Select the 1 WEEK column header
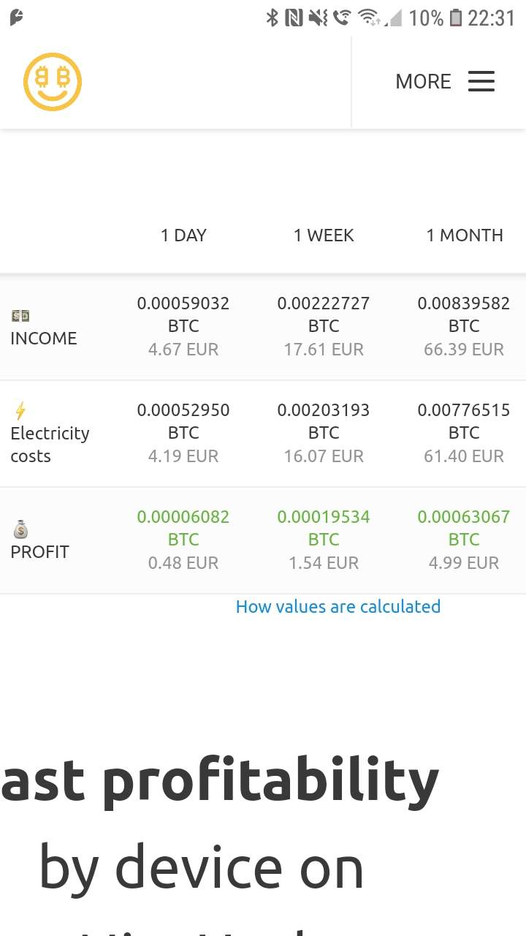 [x=324, y=235]
